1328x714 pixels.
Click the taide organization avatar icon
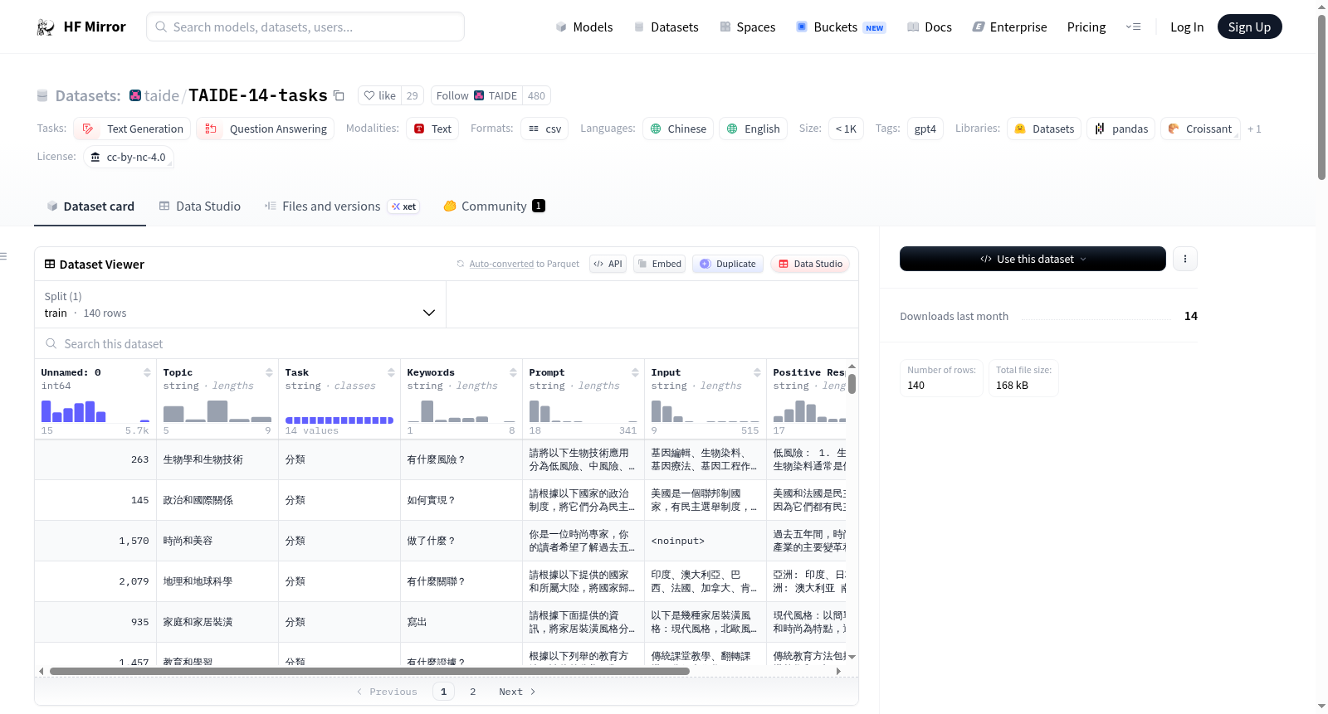[135, 95]
